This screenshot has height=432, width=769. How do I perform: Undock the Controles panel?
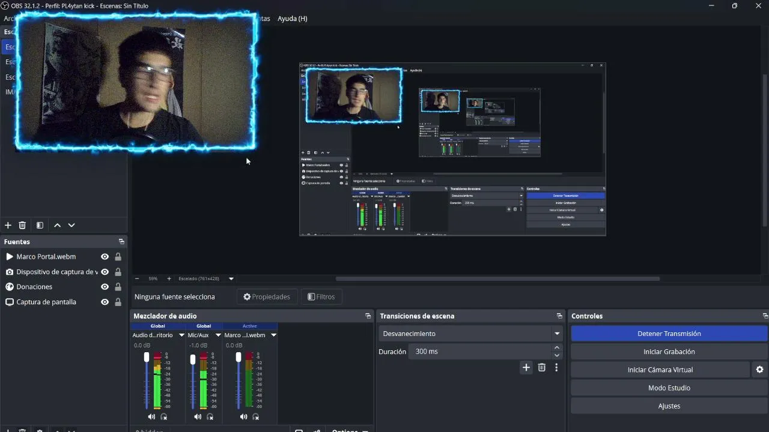tap(765, 316)
